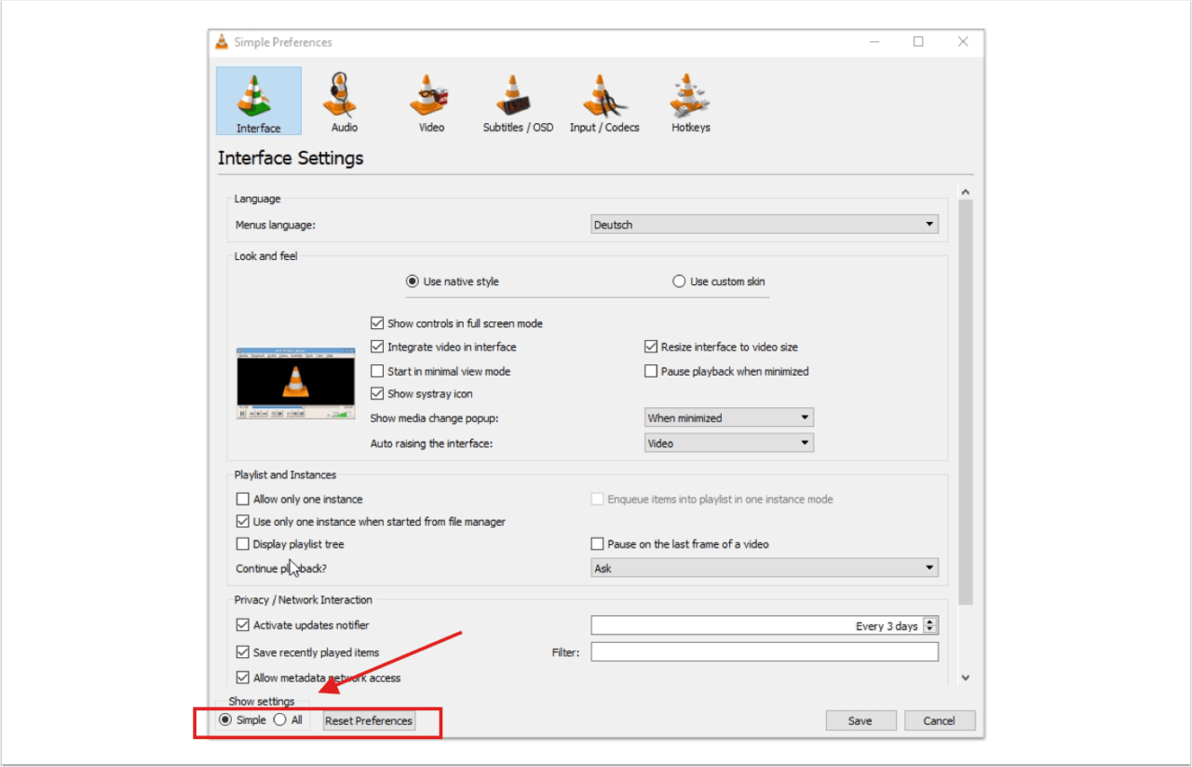Viewport: 1192px width, 767px height.
Task: Open the Interface settings category
Action: [258, 101]
